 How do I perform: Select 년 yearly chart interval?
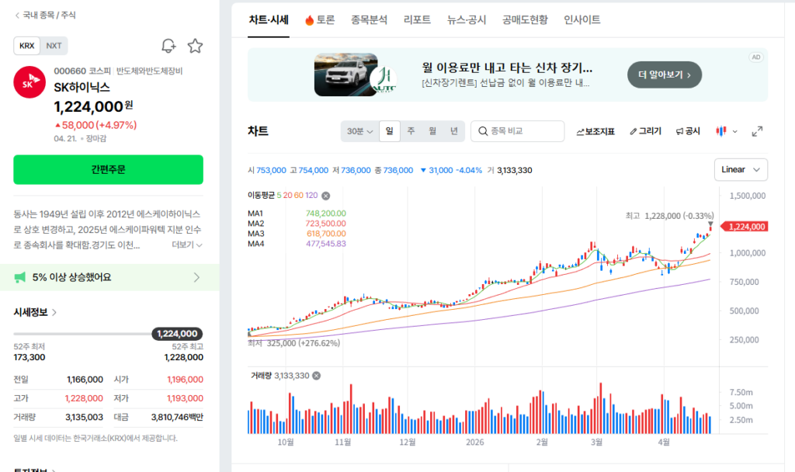(x=453, y=131)
